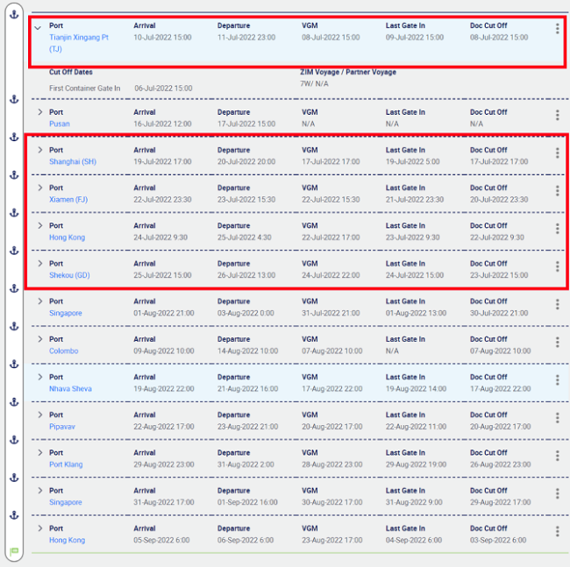Image resolution: width=570 pixels, height=567 pixels.
Task: Expand the Shekou (GD) port row
Action: pos(40,263)
